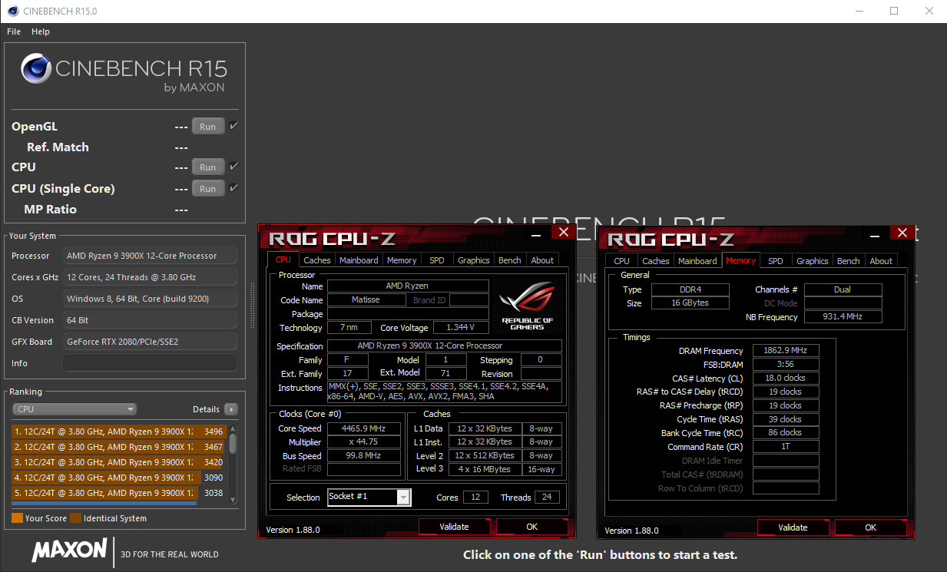Click the Identical System brown legend swatch
Screen dimensions: 947x572
[75, 518]
